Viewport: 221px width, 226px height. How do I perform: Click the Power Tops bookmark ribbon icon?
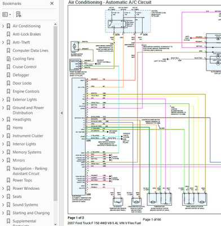click(8, 180)
